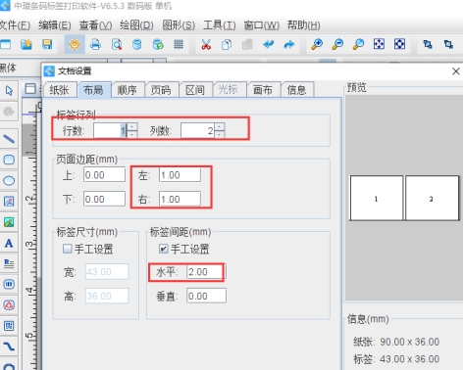Click the zoom in magnifier icon

click(x=317, y=44)
